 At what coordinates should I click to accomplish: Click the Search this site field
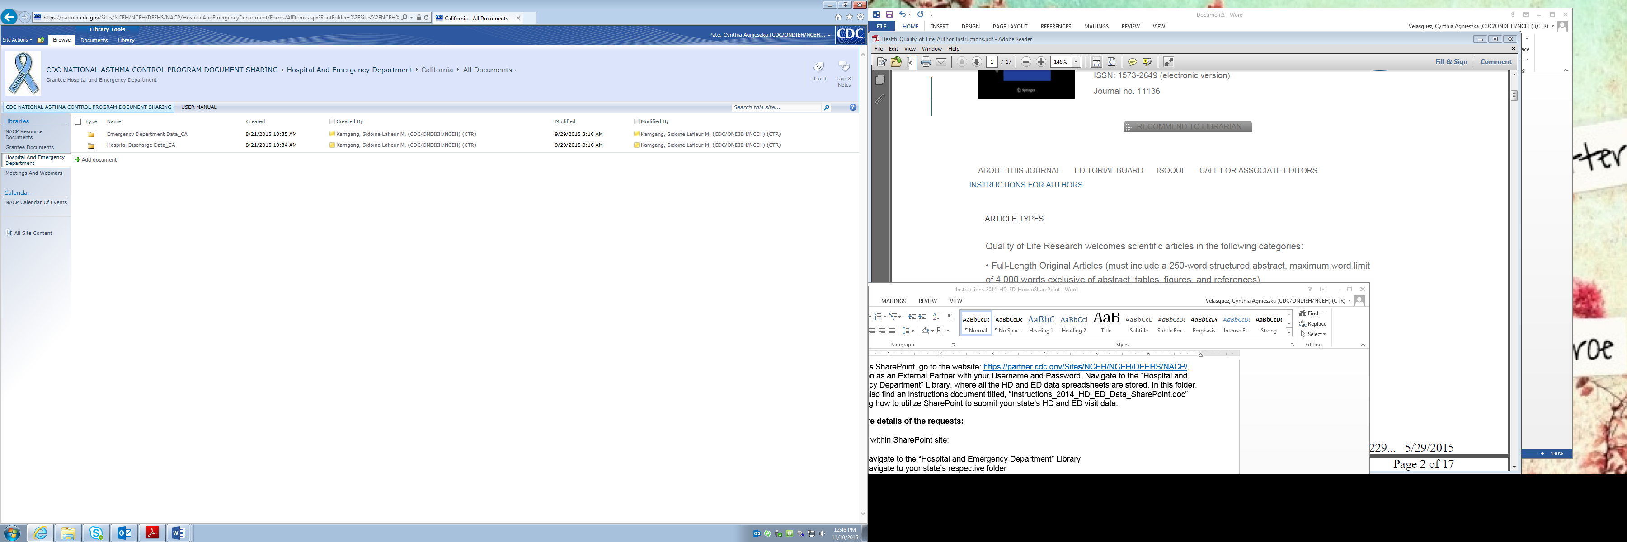coord(776,108)
